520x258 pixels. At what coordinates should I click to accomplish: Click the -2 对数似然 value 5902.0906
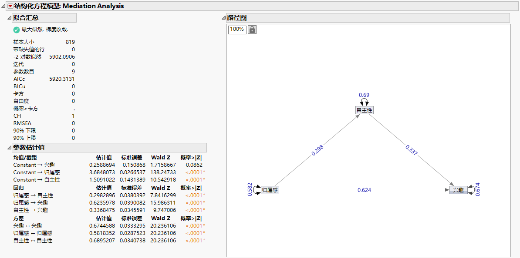(62, 56)
